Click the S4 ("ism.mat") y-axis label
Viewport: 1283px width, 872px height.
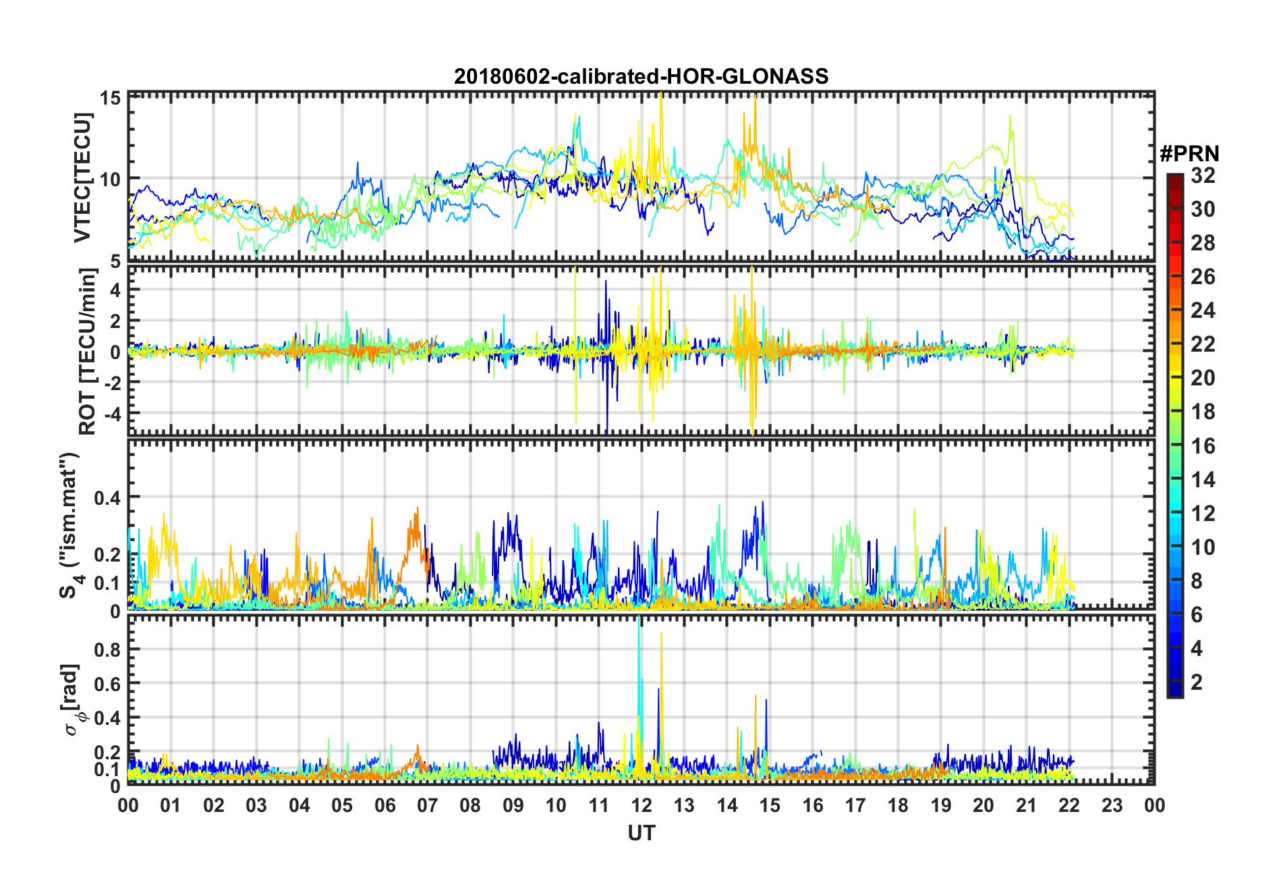pos(69,526)
